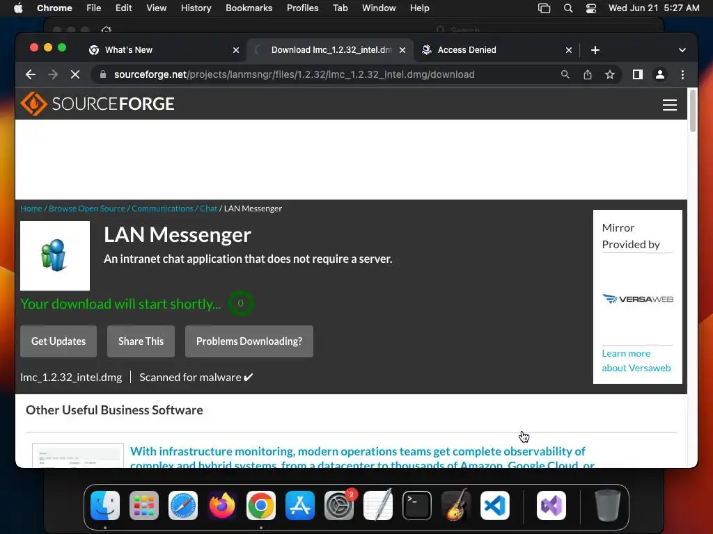Click Problems Downloading? button

point(249,341)
